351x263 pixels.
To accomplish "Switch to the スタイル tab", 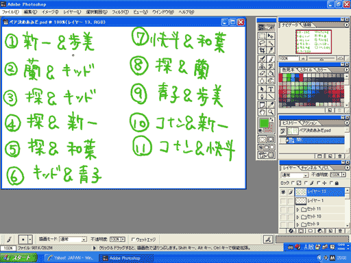I will tap(306, 70).
